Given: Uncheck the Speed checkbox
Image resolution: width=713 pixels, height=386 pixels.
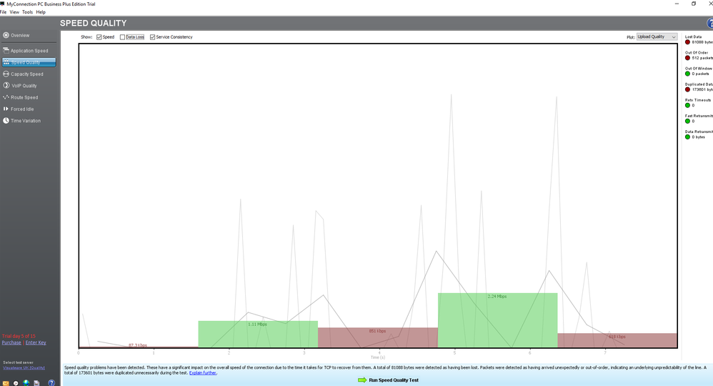Looking at the screenshot, I should pyautogui.click(x=99, y=37).
